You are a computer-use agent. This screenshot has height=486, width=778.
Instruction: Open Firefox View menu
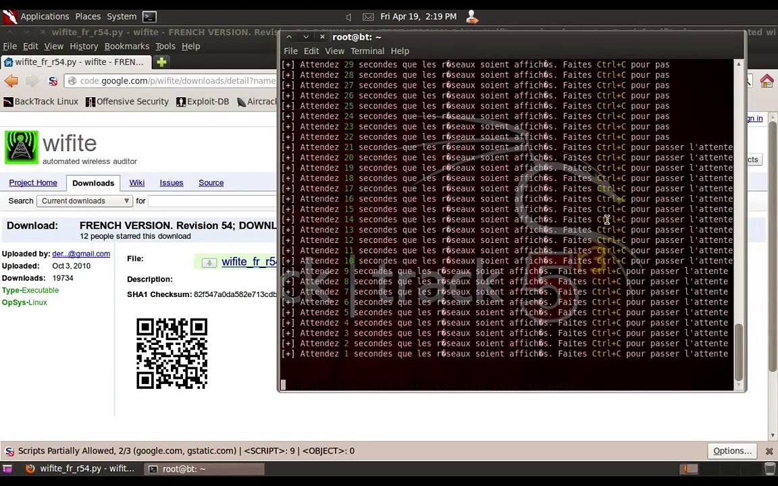pos(53,46)
